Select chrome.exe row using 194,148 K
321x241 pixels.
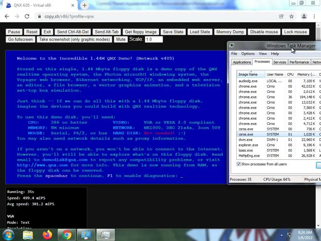coord(279,97)
